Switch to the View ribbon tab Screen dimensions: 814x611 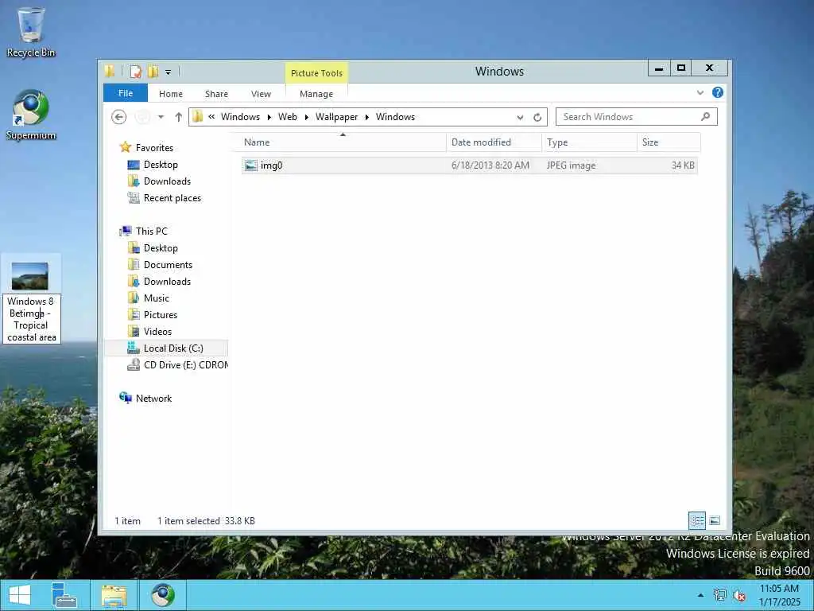(x=261, y=94)
